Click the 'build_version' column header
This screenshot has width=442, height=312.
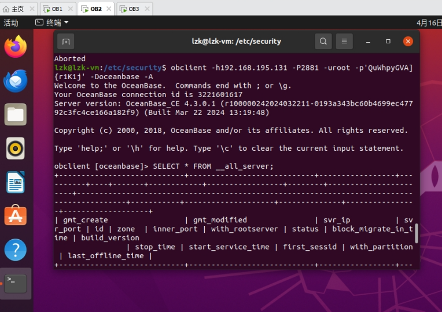tap(110, 238)
